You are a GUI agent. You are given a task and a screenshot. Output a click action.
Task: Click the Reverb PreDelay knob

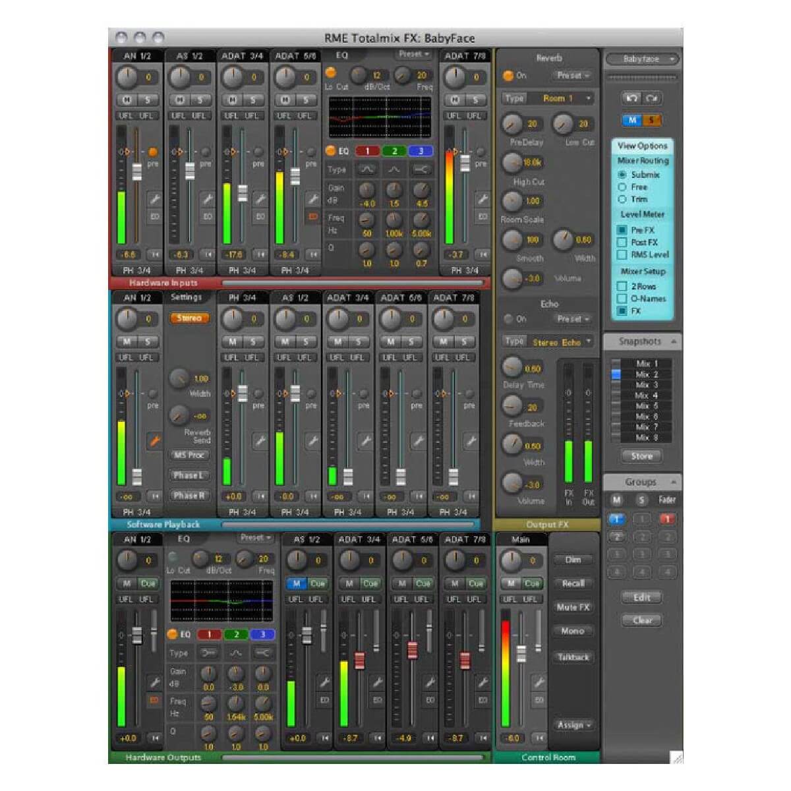pos(512,123)
